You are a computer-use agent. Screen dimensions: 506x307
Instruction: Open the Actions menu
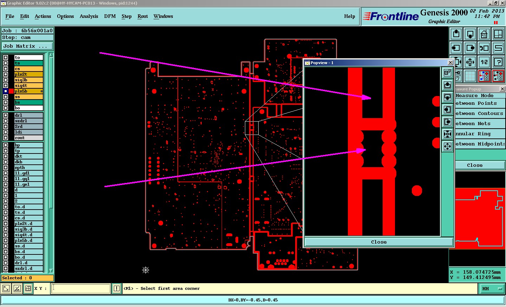(x=43, y=16)
